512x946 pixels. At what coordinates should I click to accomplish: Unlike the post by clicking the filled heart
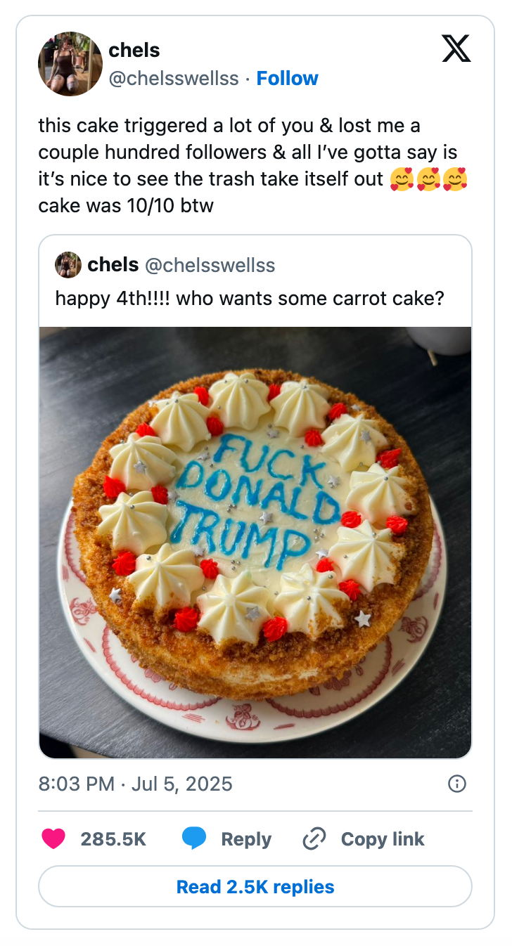pos(53,838)
